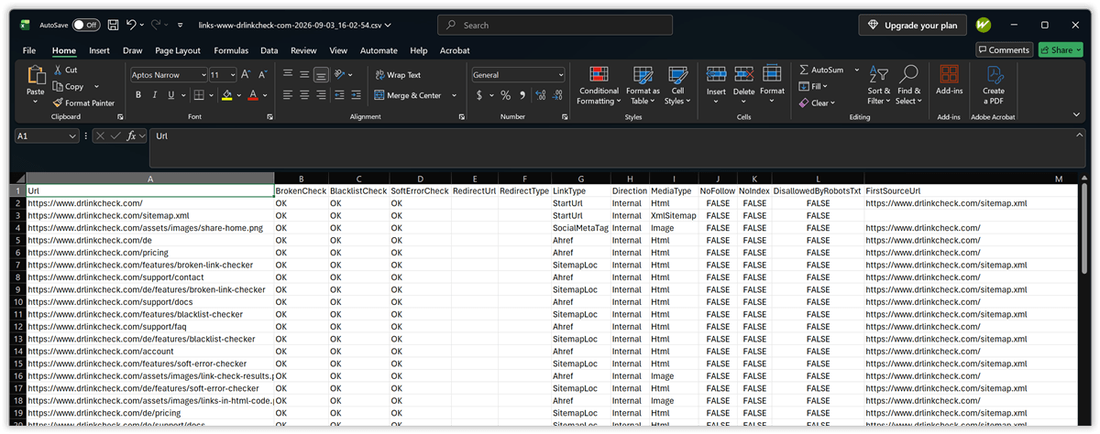Increase the font size
Screen dimensions: 1100x434
(x=246, y=74)
